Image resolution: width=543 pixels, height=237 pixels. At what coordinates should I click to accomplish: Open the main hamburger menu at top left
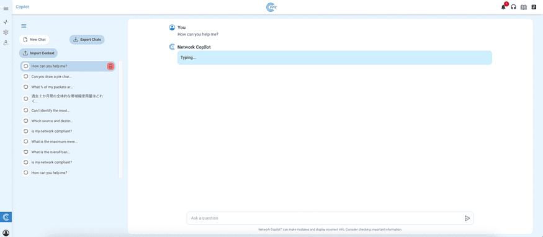(6, 9)
